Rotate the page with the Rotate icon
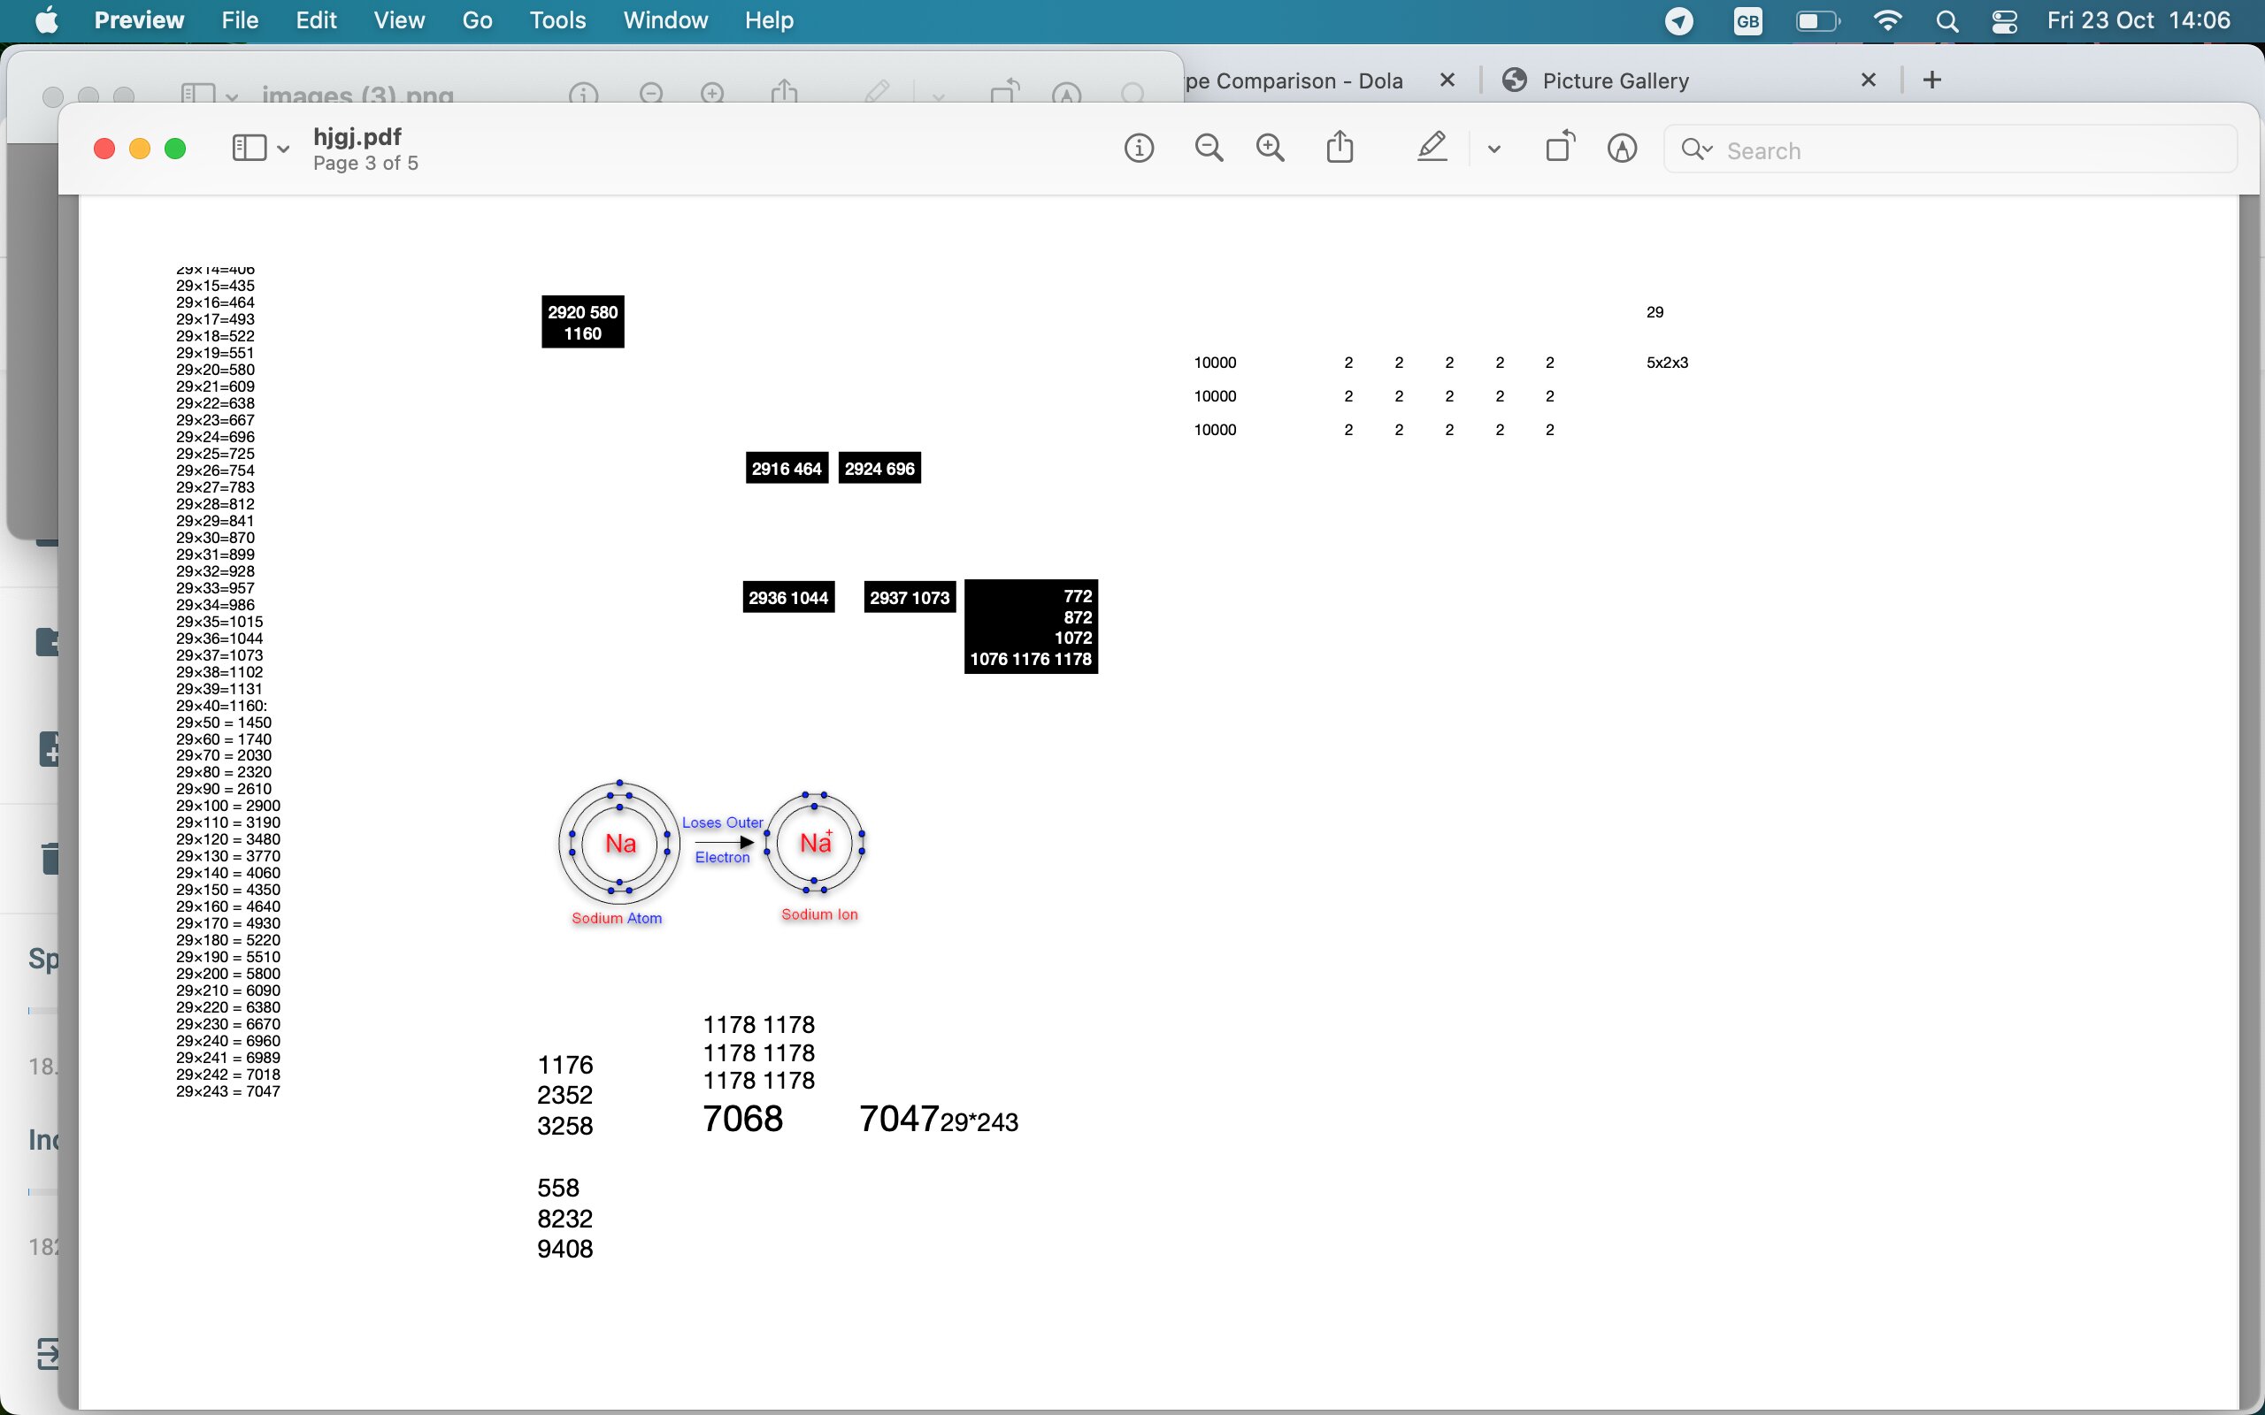The image size is (2265, 1415). click(1560, 146)
